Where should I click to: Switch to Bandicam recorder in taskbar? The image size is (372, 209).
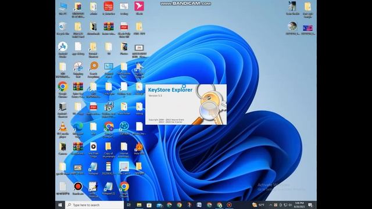pyautogui.click(x=229, y=205)
